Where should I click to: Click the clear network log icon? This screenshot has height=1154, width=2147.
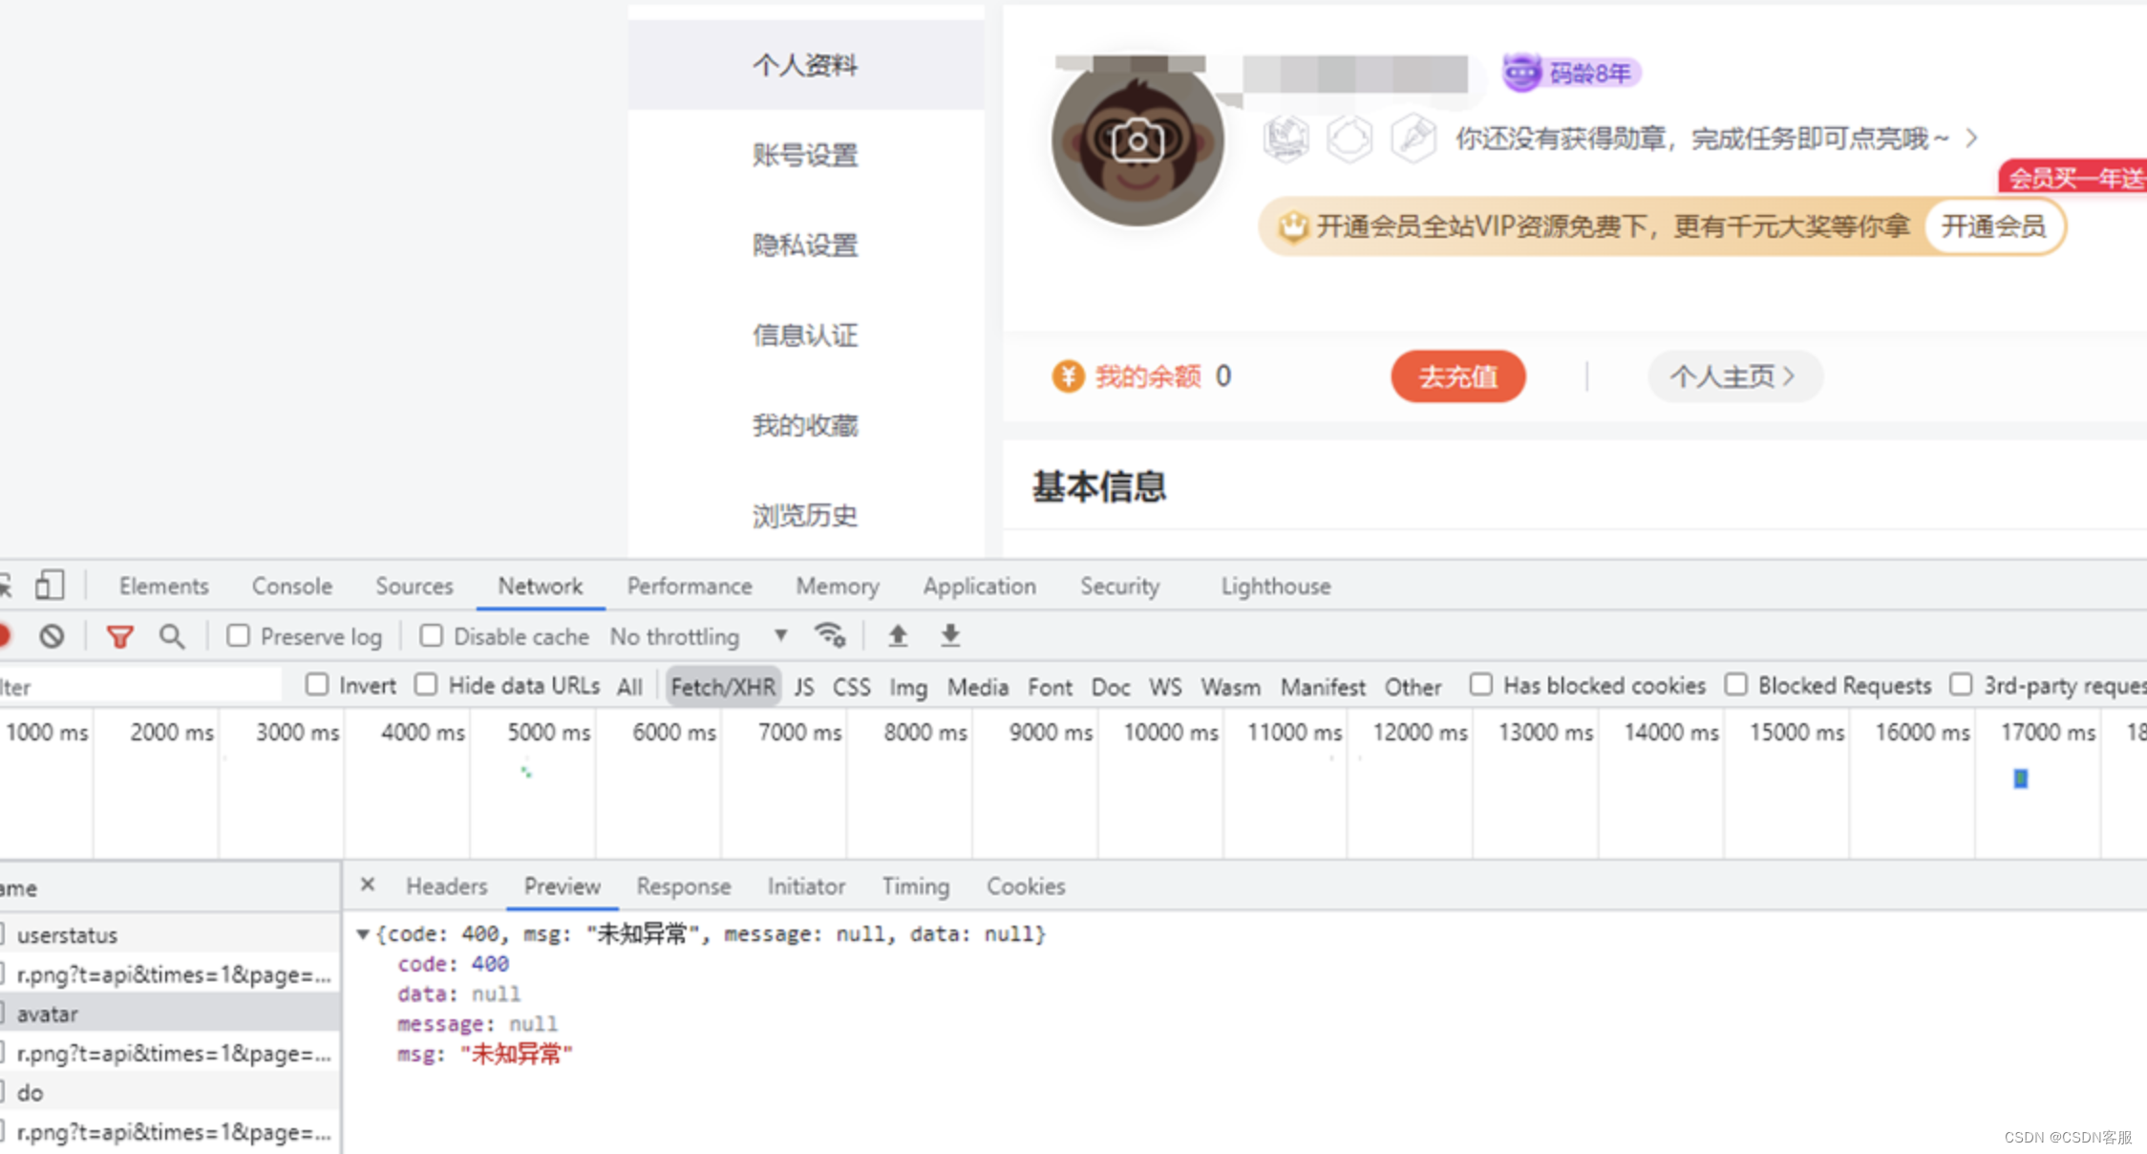tap(52, 636)
